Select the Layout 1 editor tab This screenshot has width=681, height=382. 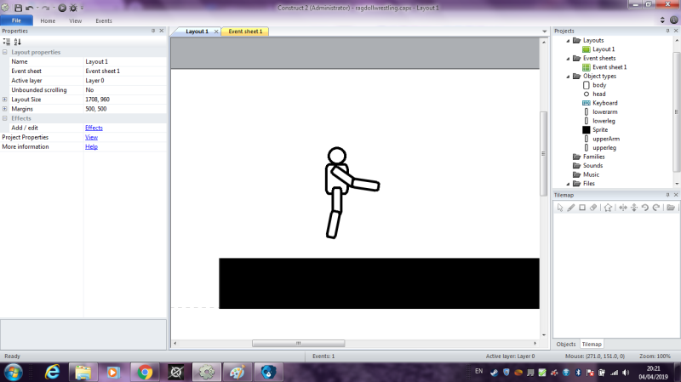(x=197, y=31)
